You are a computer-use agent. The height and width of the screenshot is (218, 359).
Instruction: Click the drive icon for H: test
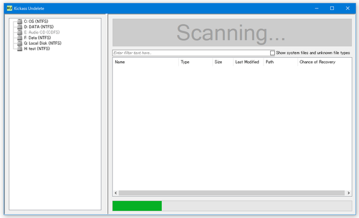[20, 49]
